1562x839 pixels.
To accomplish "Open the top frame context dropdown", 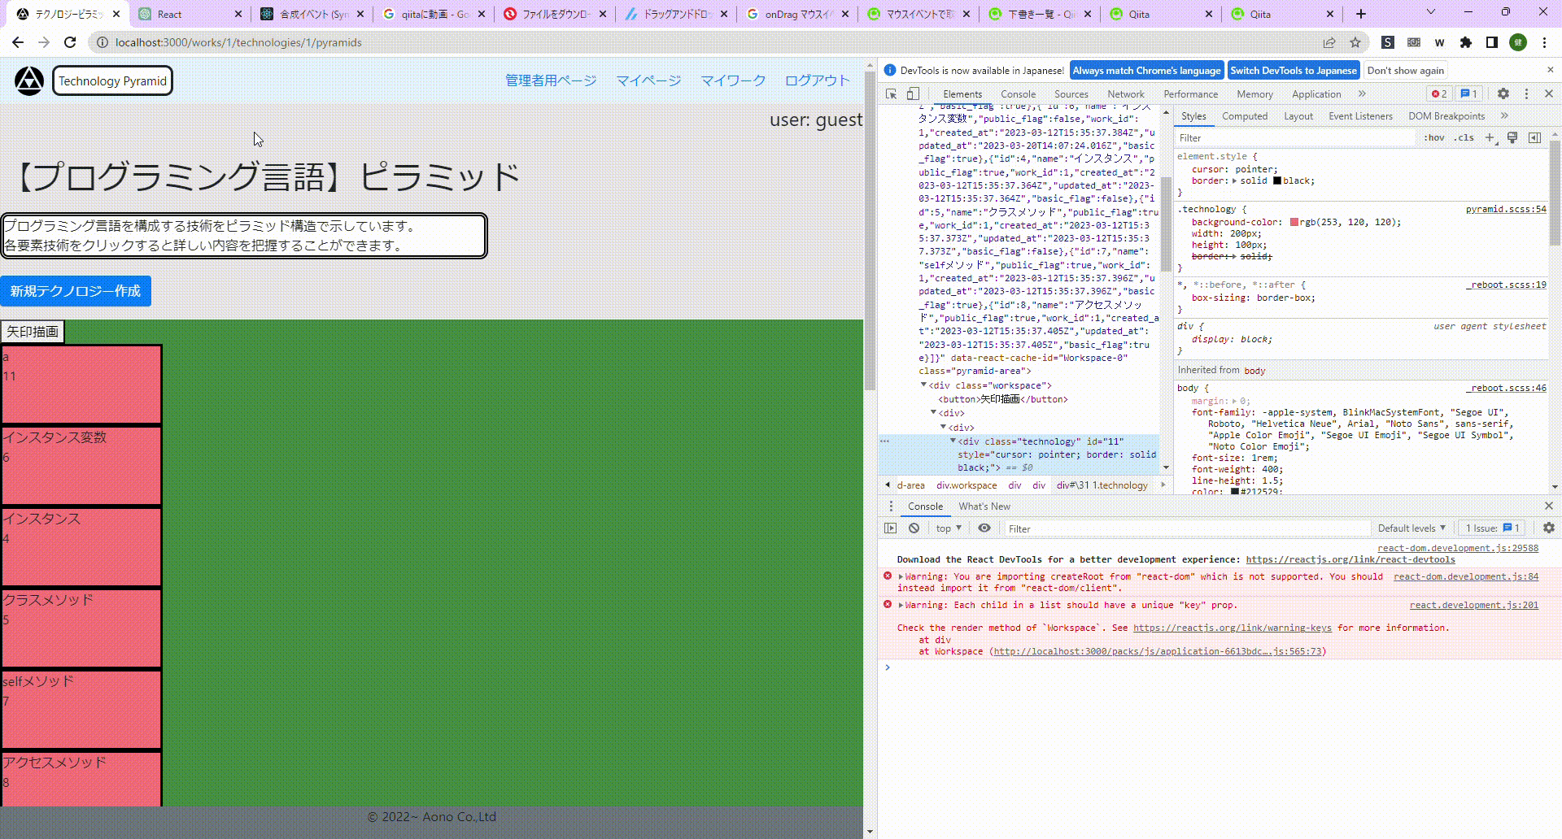I will point(947,528).
